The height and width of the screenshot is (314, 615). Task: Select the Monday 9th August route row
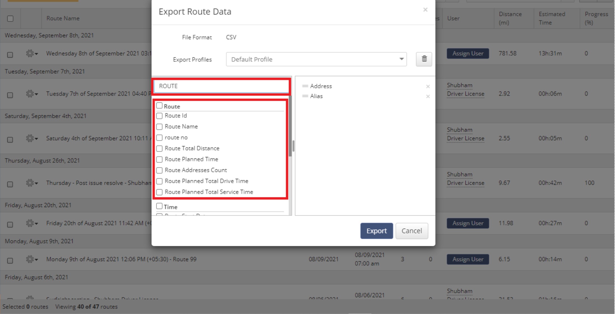10,261
